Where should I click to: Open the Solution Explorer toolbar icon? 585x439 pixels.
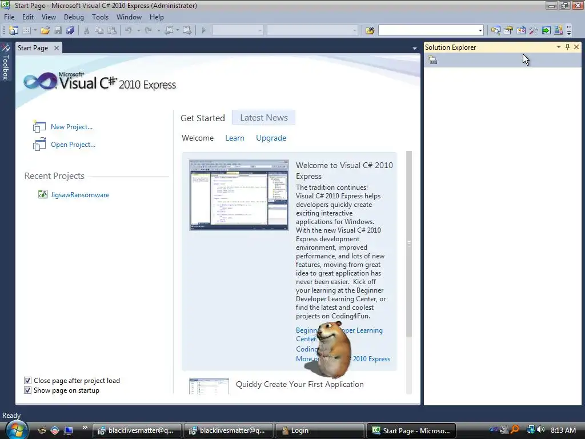click(x=495, y=30)
